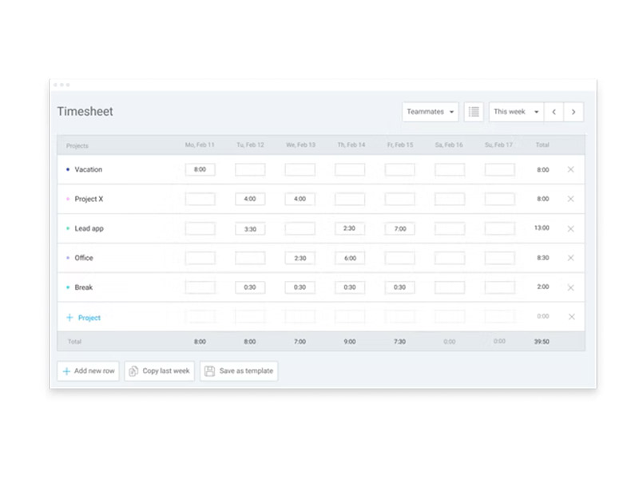Remove the Vacation row
The image size is (639, 479).
pos(570,169)
